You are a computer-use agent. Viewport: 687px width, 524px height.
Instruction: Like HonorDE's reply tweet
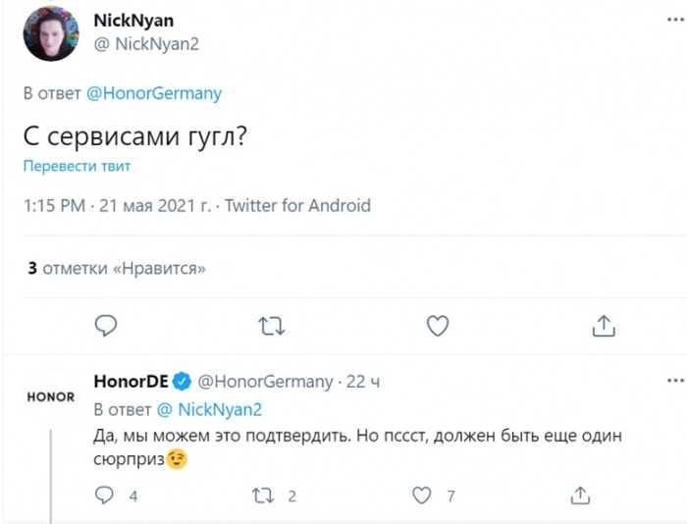(421, 496)
